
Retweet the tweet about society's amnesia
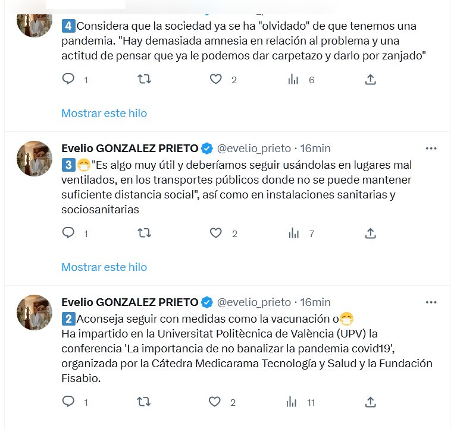click(144, 79)
